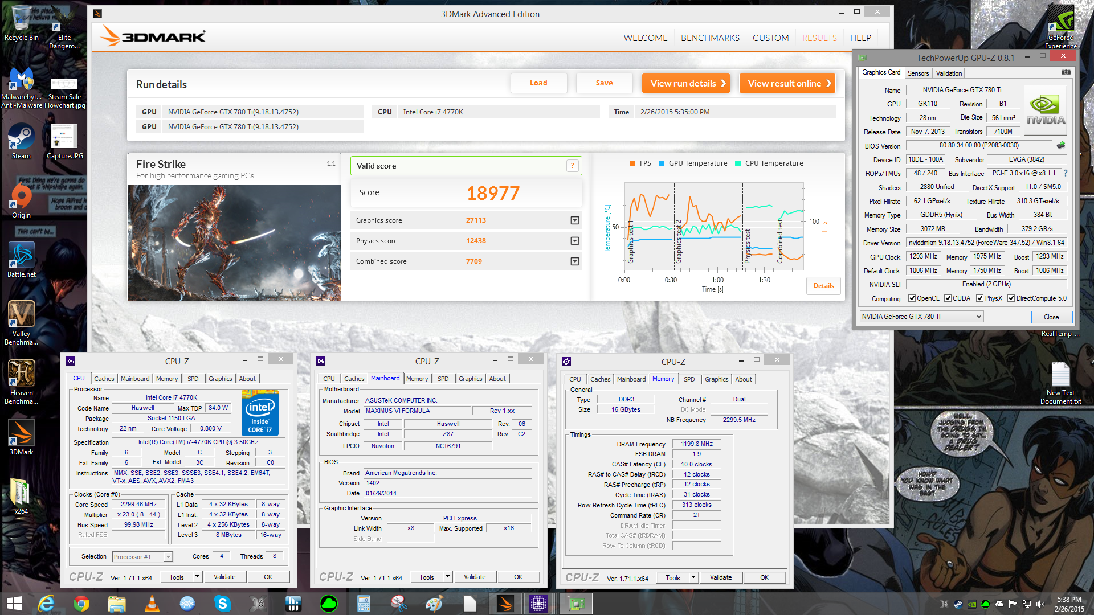
Task: Click Details button under graph
Action: click(823, 286)
